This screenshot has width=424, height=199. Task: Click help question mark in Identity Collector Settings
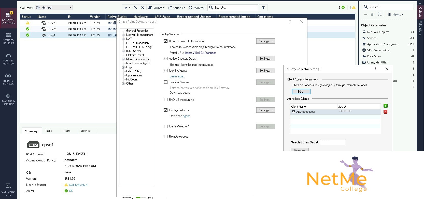click(375, 69)
